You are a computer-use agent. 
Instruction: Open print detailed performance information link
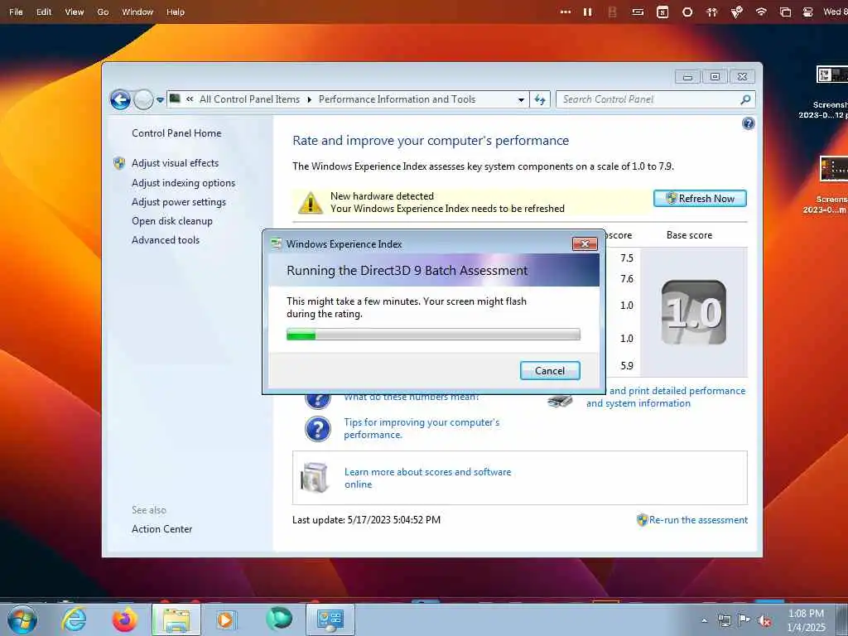(666, 397)
